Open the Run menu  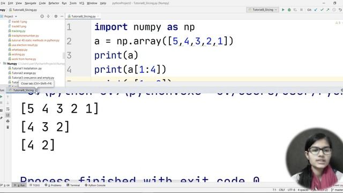(x=64, y=3)
